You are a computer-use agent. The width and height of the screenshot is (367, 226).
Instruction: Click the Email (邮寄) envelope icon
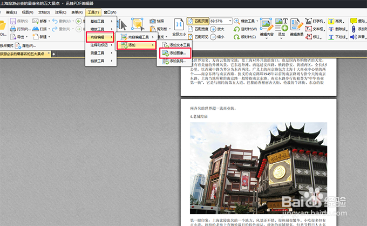(35, 21)
